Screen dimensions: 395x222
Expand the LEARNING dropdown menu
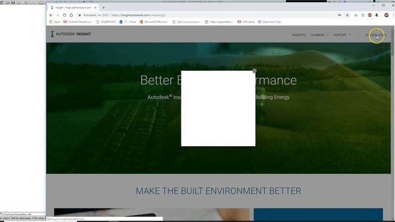coord(320,35)
